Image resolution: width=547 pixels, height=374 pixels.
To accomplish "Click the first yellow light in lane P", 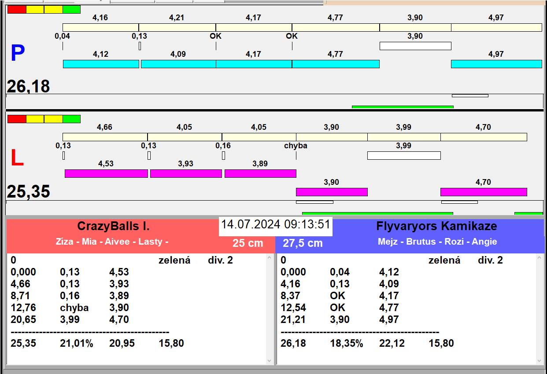I will 35,9.
